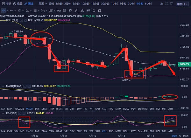The height and width of the screenshot is (138, 191).
Task: Open MACD indicator settings gear
Action: click(25, 86)
